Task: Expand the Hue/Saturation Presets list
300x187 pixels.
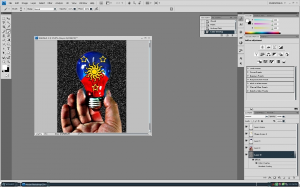Action: 248,80
